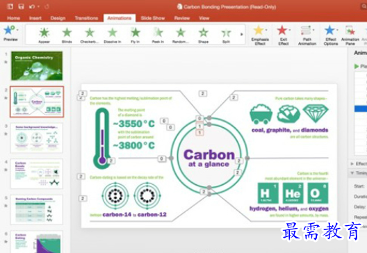The width and height of the screenshot is (367, 253).
Task: Open Effect Options dropdown
Action: click(x=331, y=35)
